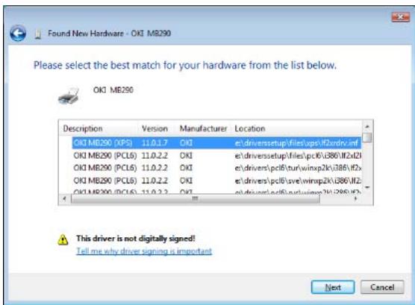Click the Description column header
This screenshot has width=415, height=305.
pos(98,128)
